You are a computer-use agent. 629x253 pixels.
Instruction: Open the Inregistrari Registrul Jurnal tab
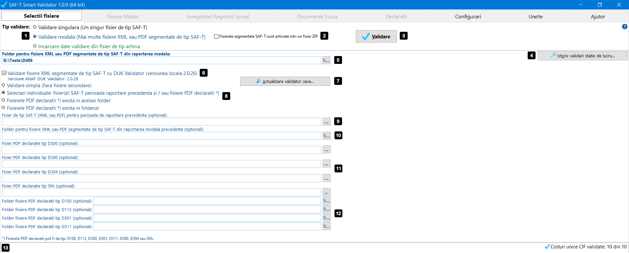[218, 16]
